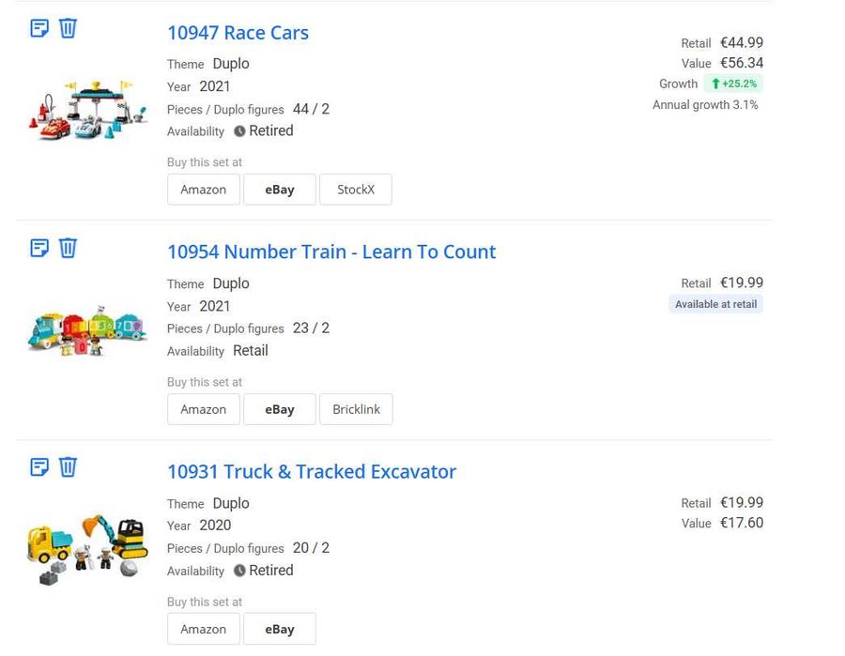
Task: Open notes for 10954 Number Train
Action: point(39,248)
